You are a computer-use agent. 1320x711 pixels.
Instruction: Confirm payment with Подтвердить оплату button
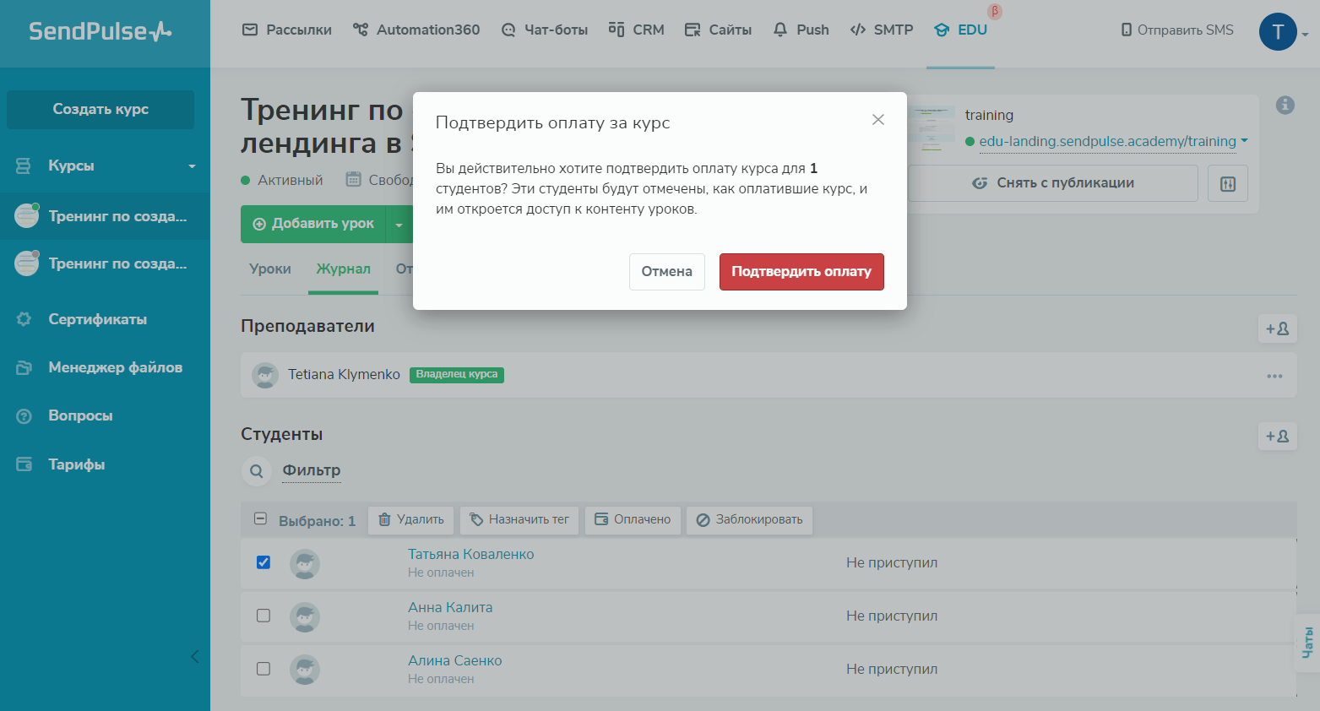801,272
